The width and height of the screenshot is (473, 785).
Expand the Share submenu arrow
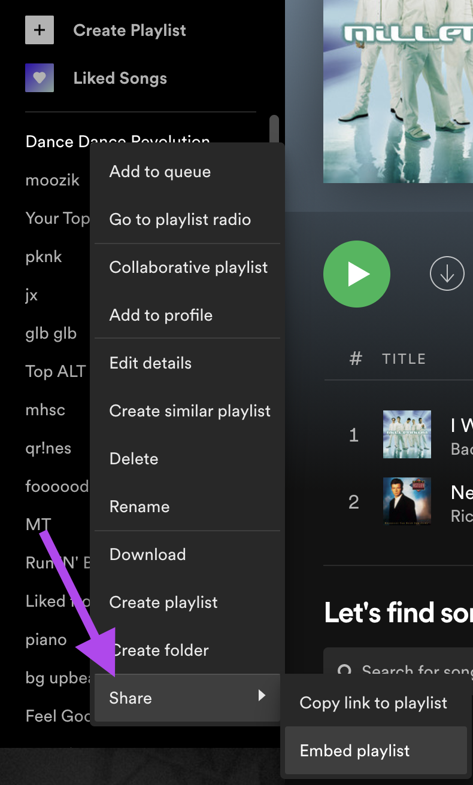[262, 695]
